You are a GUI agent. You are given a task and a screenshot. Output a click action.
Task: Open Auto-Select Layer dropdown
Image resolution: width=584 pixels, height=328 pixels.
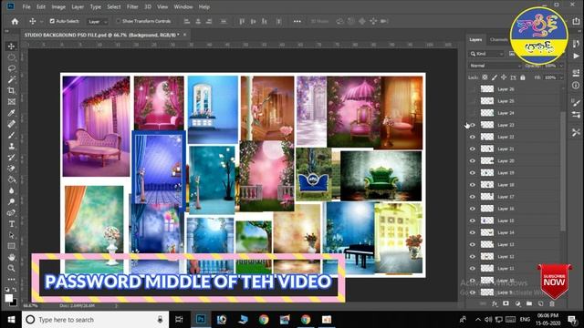pyautogui.click(x=98, y=22)
